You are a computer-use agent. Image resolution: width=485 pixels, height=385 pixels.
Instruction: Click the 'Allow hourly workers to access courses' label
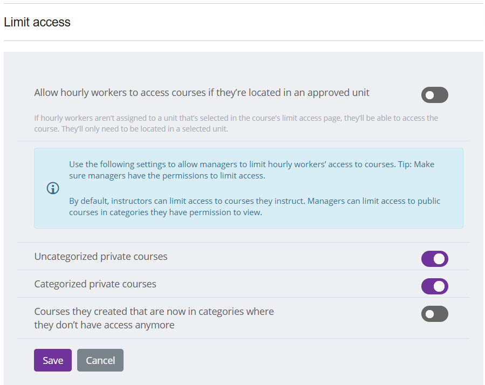coord(201,93)
